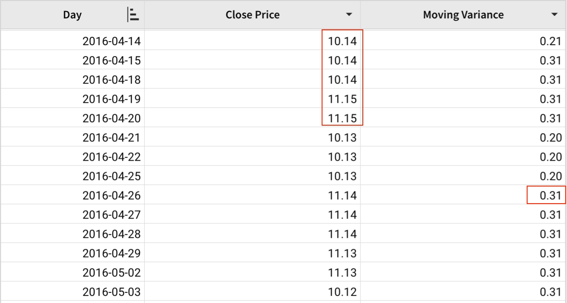Click the 2016-05-03 date cell
This screenshot has width=567, height=303.
coord(111,292)
